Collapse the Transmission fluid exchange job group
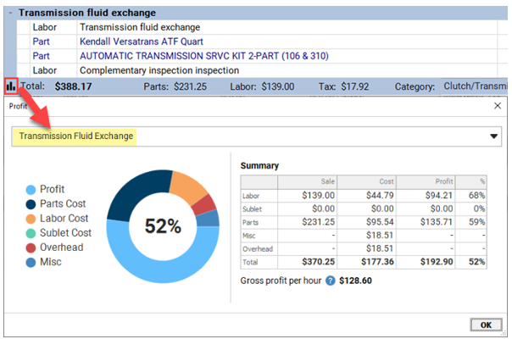This screenshot has height=339, width=512. [10, 13]
